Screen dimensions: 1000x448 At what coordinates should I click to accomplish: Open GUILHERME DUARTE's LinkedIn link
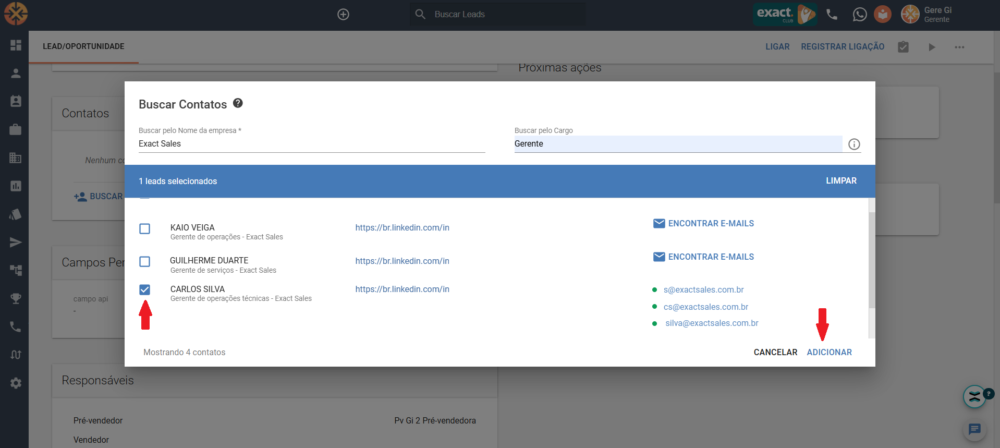pyautogui.click(x=402, y=261)
